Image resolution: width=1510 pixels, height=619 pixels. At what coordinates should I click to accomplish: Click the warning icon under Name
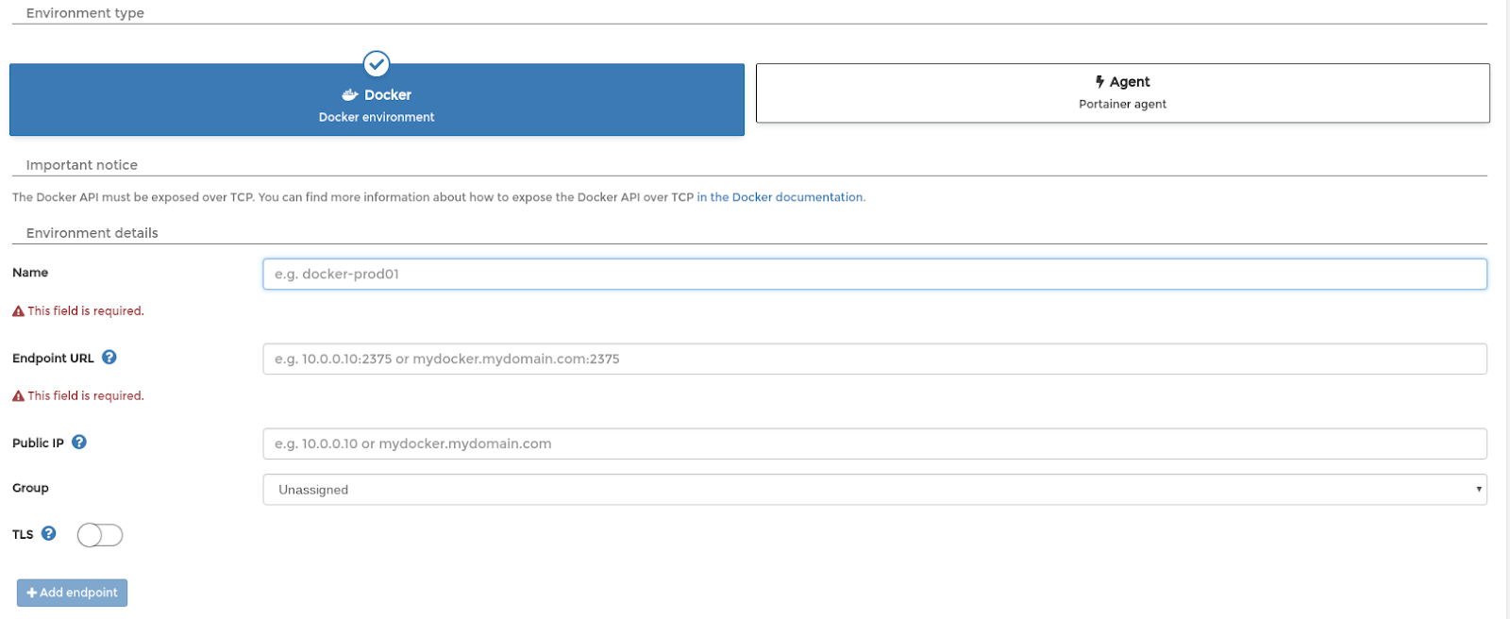pyautogui.click(x=18, y=311)
